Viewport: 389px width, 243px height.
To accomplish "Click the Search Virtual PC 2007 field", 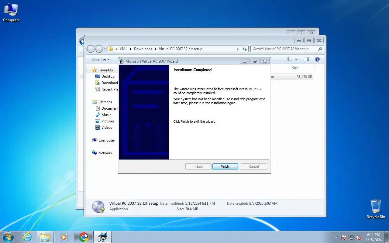I will [x=287, y=49].
